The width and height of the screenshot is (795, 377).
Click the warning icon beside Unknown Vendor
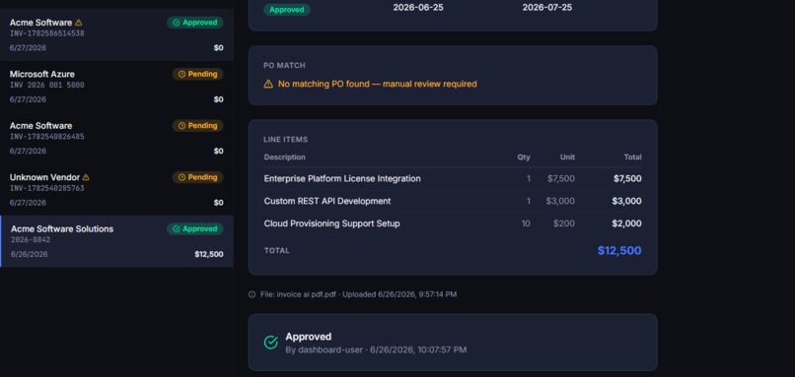[x=86, y=177]
